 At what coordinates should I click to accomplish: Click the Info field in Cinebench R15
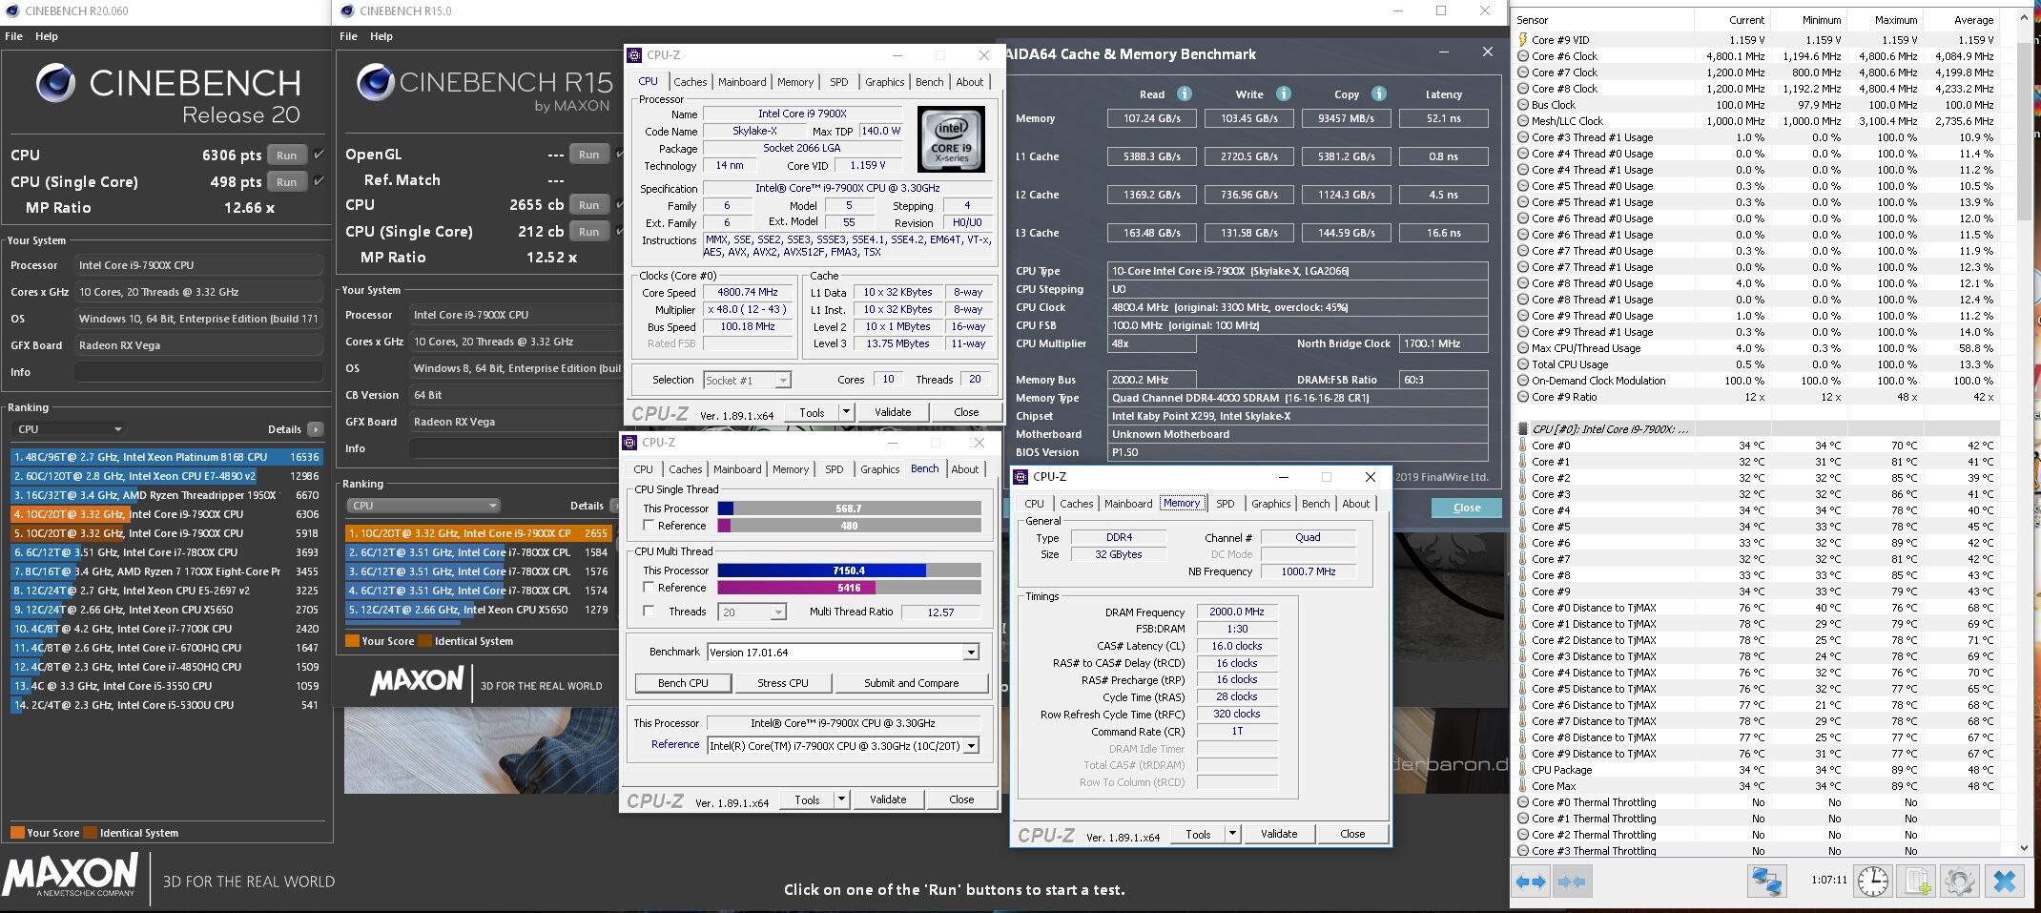pyautogui.click(x=516, y=448)
